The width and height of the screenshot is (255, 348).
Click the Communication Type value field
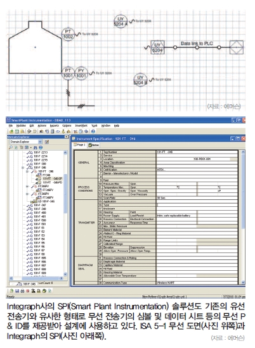pyautogui.click(x=197, y=283)
